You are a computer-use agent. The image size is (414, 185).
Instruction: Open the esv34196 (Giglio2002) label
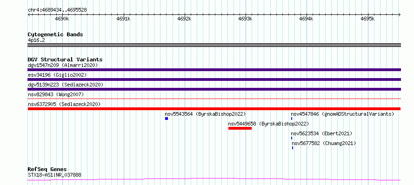[x=57, y=75]
